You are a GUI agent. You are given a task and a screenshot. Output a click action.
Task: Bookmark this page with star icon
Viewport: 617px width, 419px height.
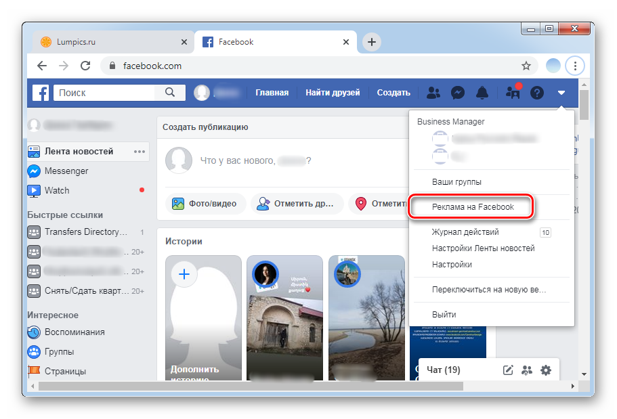point(526,66)
